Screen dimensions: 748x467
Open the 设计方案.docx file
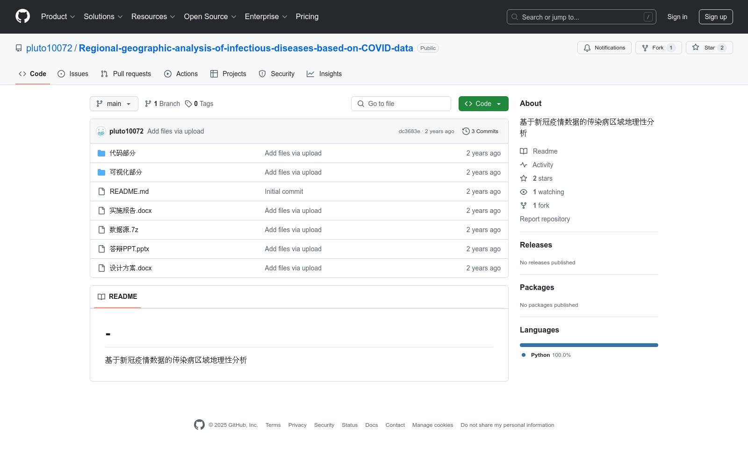tap(131, 268)
